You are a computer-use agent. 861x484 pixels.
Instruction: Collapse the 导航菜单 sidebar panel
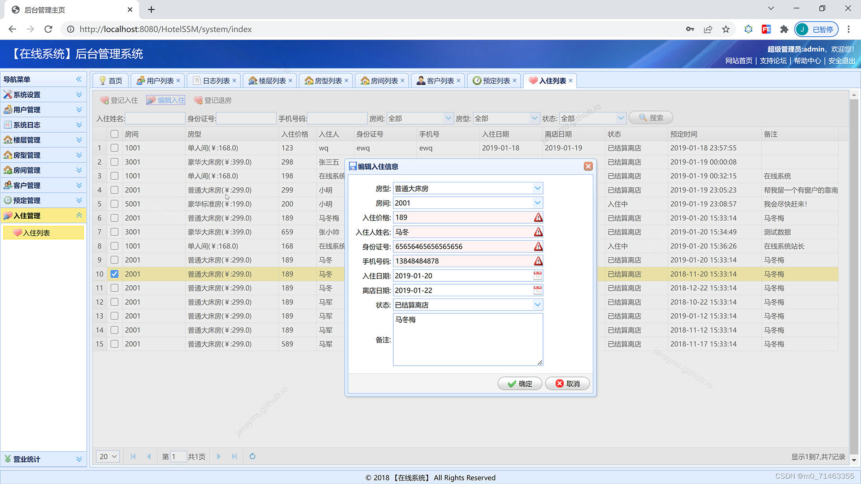pyautogui.click(x=79, y=79)
